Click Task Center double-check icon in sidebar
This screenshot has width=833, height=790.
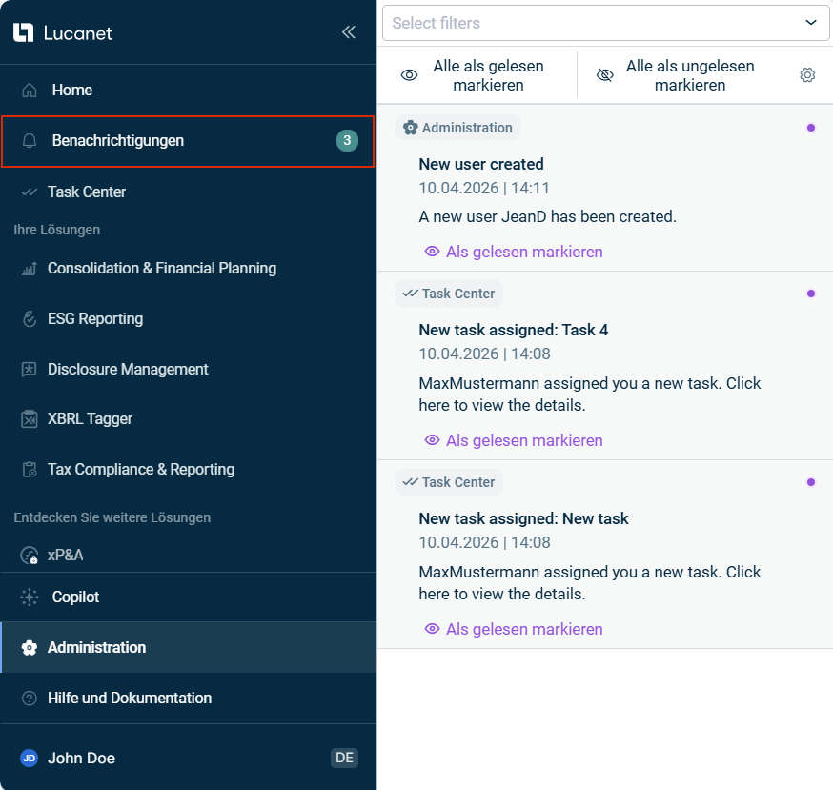[30, 192]
